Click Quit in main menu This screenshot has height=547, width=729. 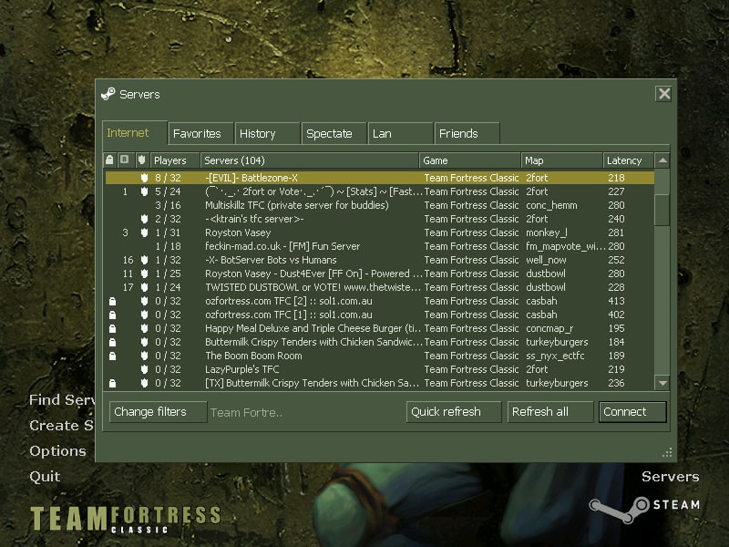point(45,476)
